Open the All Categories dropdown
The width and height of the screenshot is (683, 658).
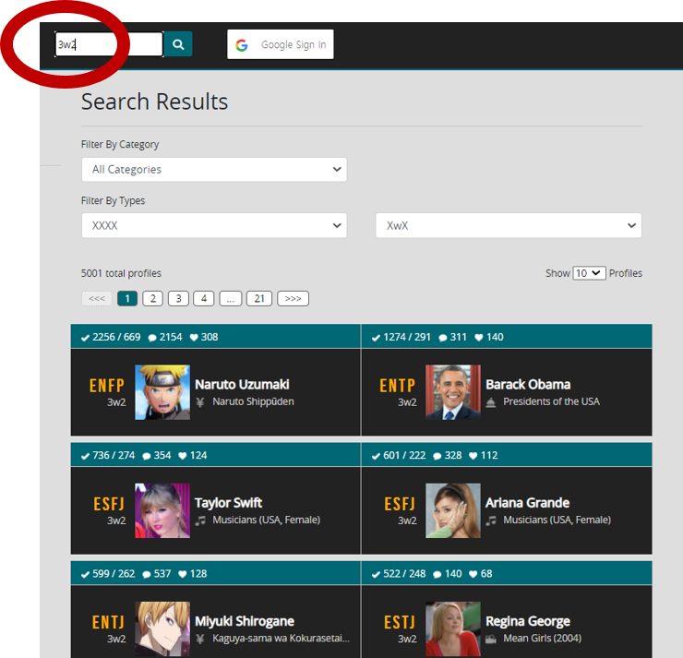click(214, 170)
